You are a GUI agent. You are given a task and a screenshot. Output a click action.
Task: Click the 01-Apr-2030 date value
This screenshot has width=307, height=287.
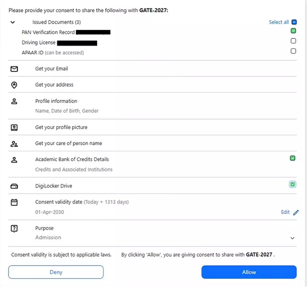[x=50, y=212]
